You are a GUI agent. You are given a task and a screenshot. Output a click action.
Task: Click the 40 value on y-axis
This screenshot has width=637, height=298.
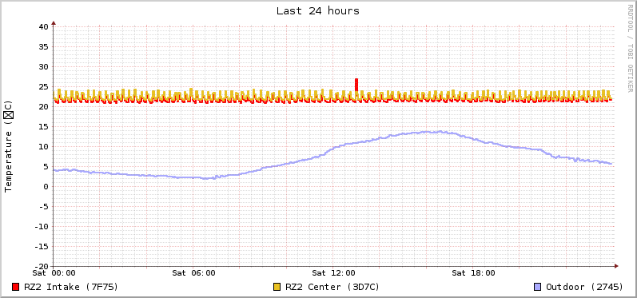point(44,27)
